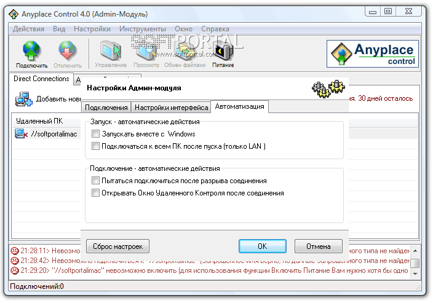The width and height of the screenshot is (433, 303).
Task: Click the Подключить connect globe icon
Action: 31,51
